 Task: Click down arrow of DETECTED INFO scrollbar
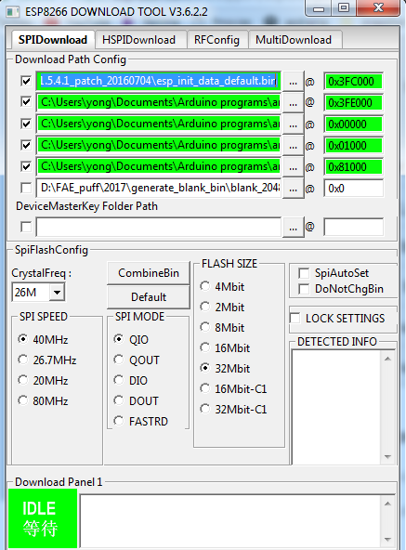click(387, 457)
